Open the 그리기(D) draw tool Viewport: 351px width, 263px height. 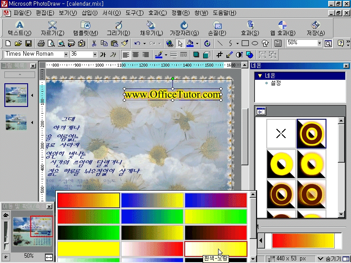click(x=118, y=28)
